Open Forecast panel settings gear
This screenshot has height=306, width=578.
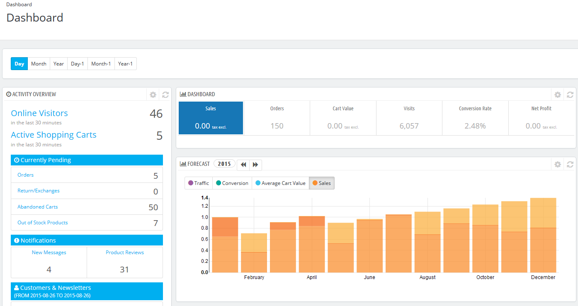(x=557, y=164)
